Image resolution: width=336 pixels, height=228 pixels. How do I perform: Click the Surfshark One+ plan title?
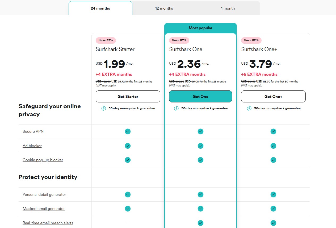tap(259, 49)
